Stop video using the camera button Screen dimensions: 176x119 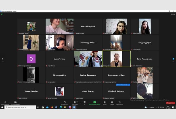click(x=15, y=102)
